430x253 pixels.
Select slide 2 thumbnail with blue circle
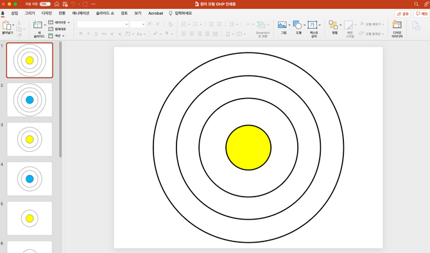click(x=30, y=100)
